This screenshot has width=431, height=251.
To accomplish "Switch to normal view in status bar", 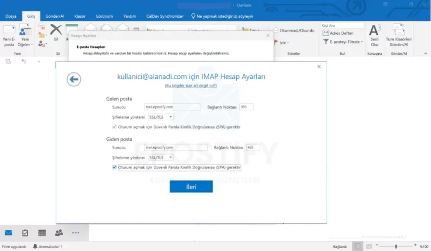I will coord(358,246).
